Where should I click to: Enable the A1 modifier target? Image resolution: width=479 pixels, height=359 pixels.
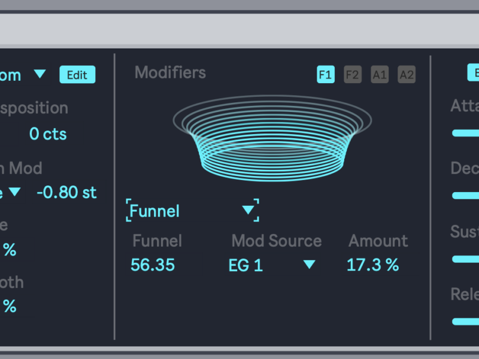pyautogui.click(x=380, y=75)
